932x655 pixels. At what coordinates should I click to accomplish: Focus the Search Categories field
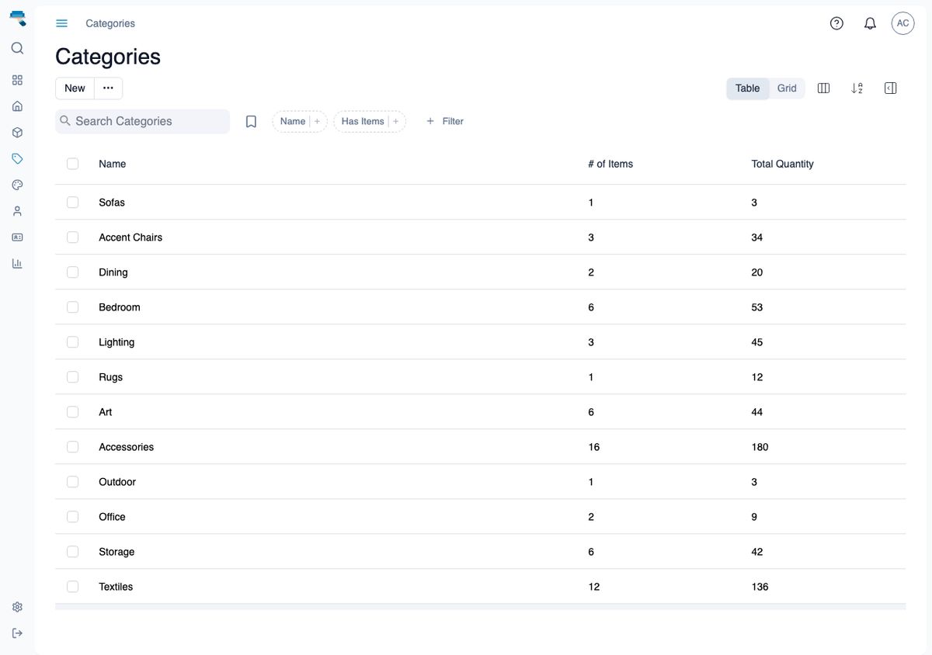(x=142, y=121)
